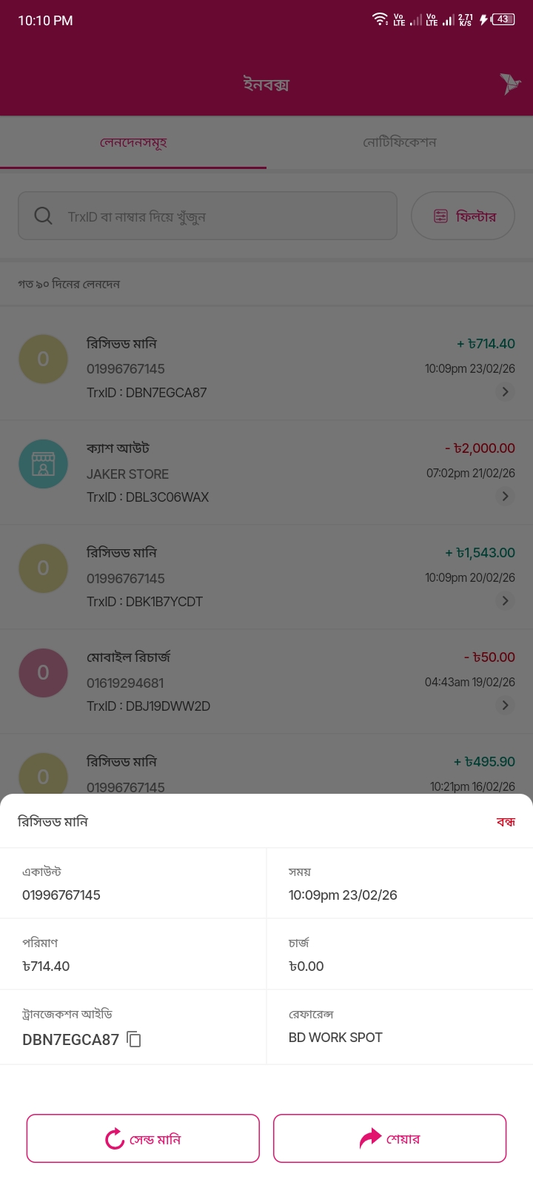The width and height of the screenshot is (533, 1194).
Task: Tap the Mobile Recharge pink avatar
Action: point(43,672)
